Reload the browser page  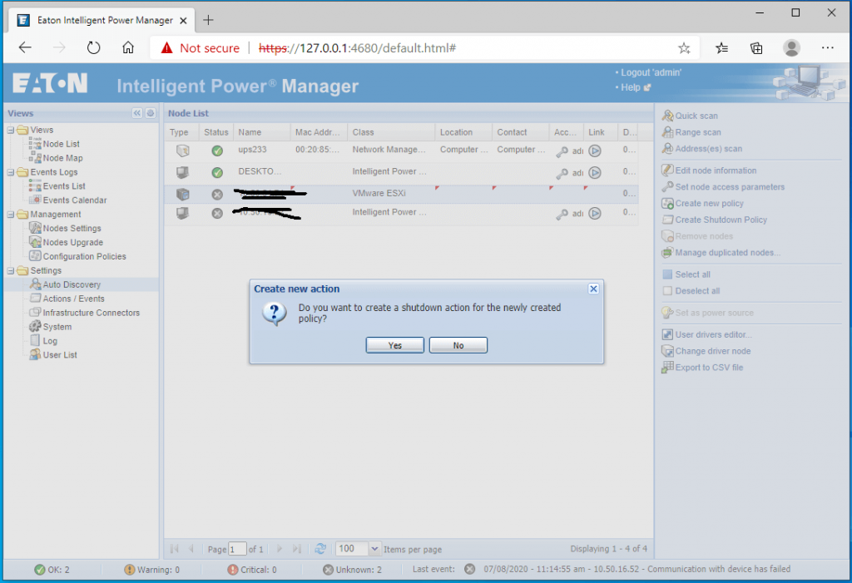93,47
